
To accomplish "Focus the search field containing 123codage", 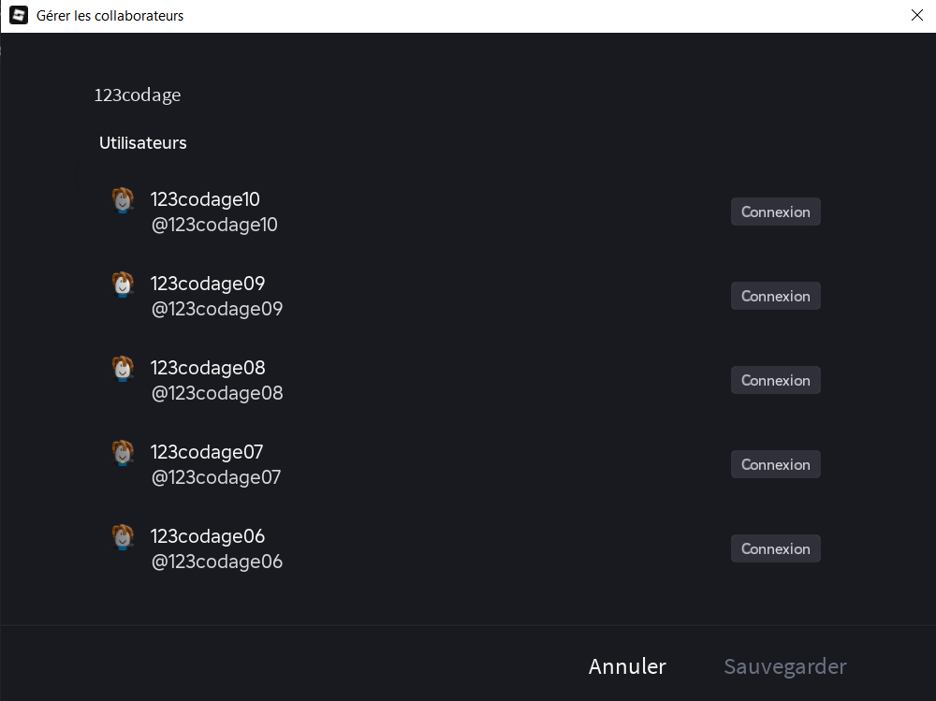I will pyautogui.click(x=374, y=95).
